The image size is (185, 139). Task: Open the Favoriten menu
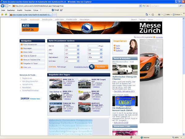pyautogui.click(x=28, y=10)
